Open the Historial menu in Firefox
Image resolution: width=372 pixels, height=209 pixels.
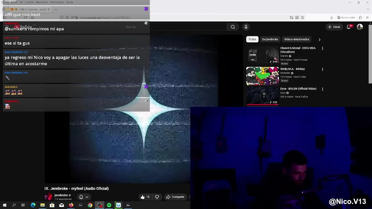coord(29,2)
